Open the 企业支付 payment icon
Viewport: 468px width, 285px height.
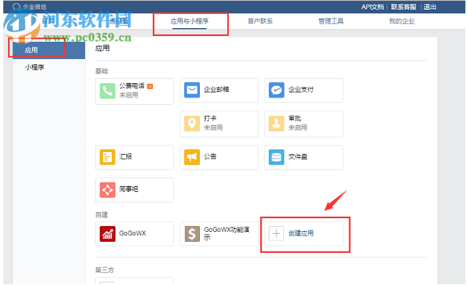coord(277,90)
